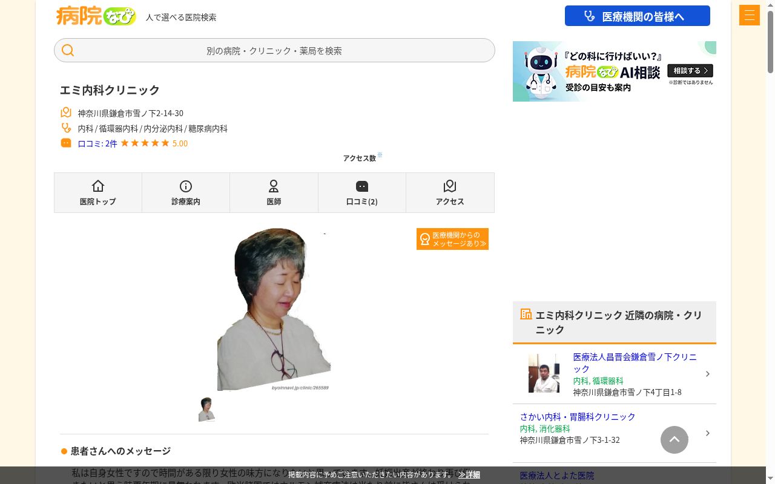Click the house icon for 医院トップ
Screen dimensions: 775x484
[x=98, y=186]
